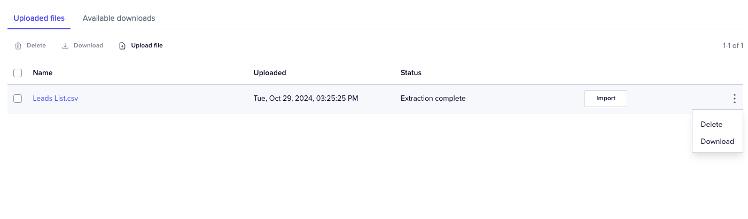Switch to the Uploaded files tab
748x219 pixels.
coord(39,18)
